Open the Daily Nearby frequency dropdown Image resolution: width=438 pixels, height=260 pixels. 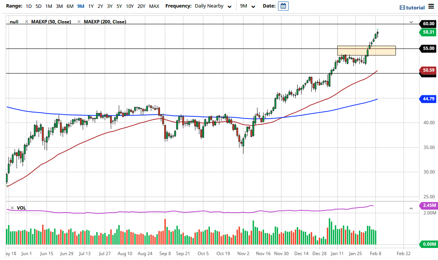coord(213,6)
